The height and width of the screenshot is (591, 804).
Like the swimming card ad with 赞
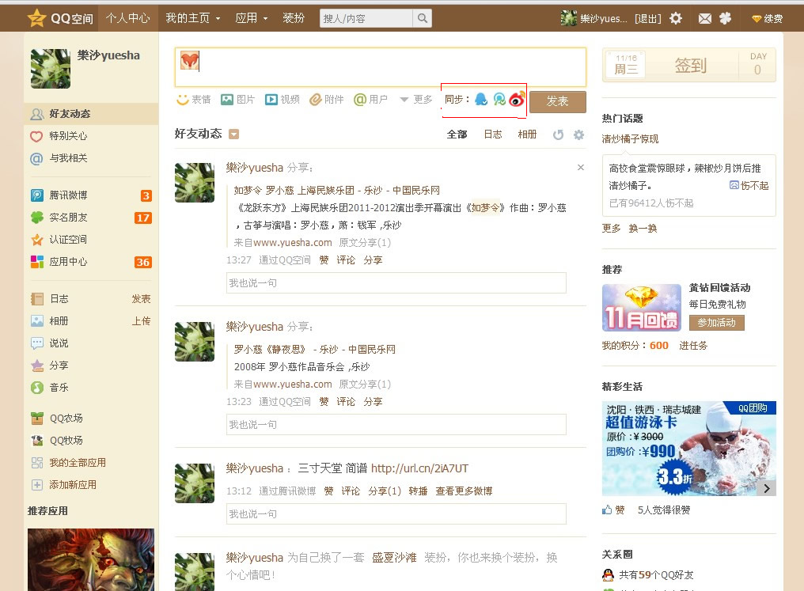pyautogui.click(x=614, y=510)
